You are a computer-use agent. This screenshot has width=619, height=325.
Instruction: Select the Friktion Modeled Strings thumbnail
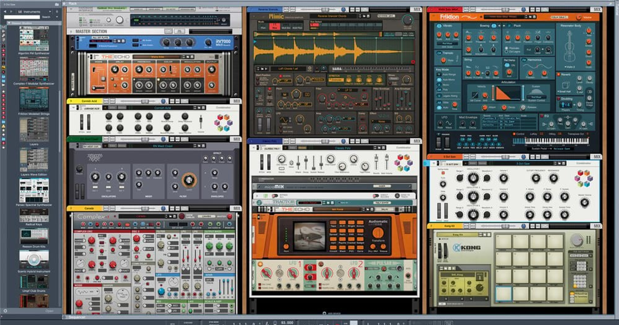[34, 99]
